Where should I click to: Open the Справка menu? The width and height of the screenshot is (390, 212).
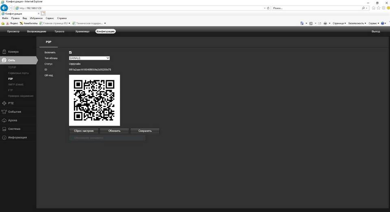(62, 18)
